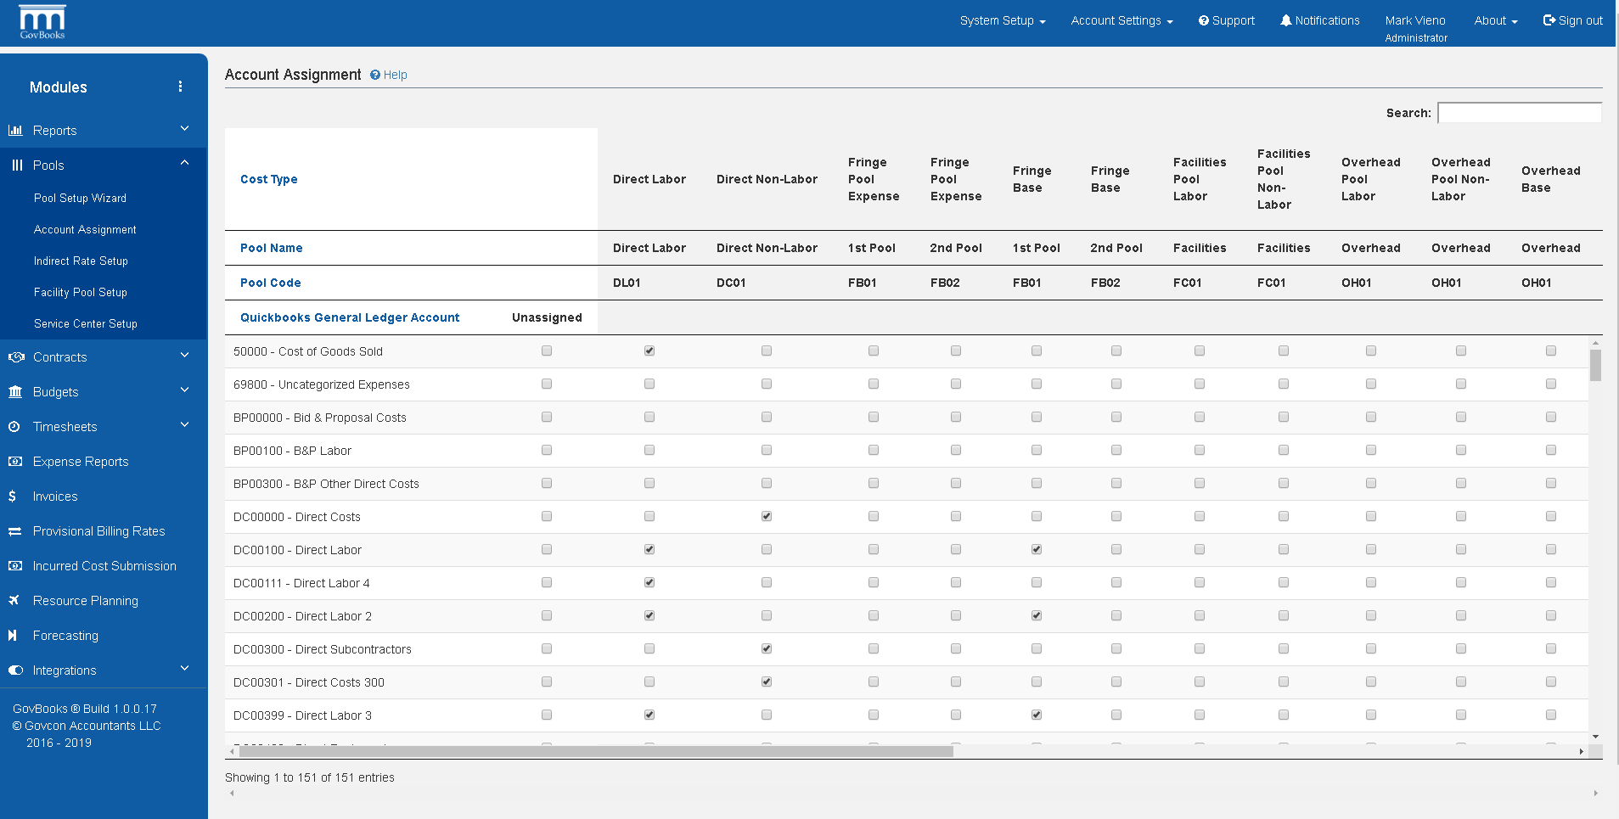Image resolution: width=1619 pixels, height=819 pixels.
Task: Open Contracts via its sidebar icon
Action: (x=16, y=356)
